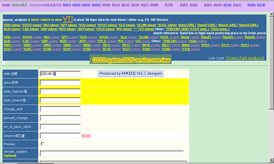Open the [HKDS NET] top navigation link
The image size is (274, 164).
tap(19, 5)
